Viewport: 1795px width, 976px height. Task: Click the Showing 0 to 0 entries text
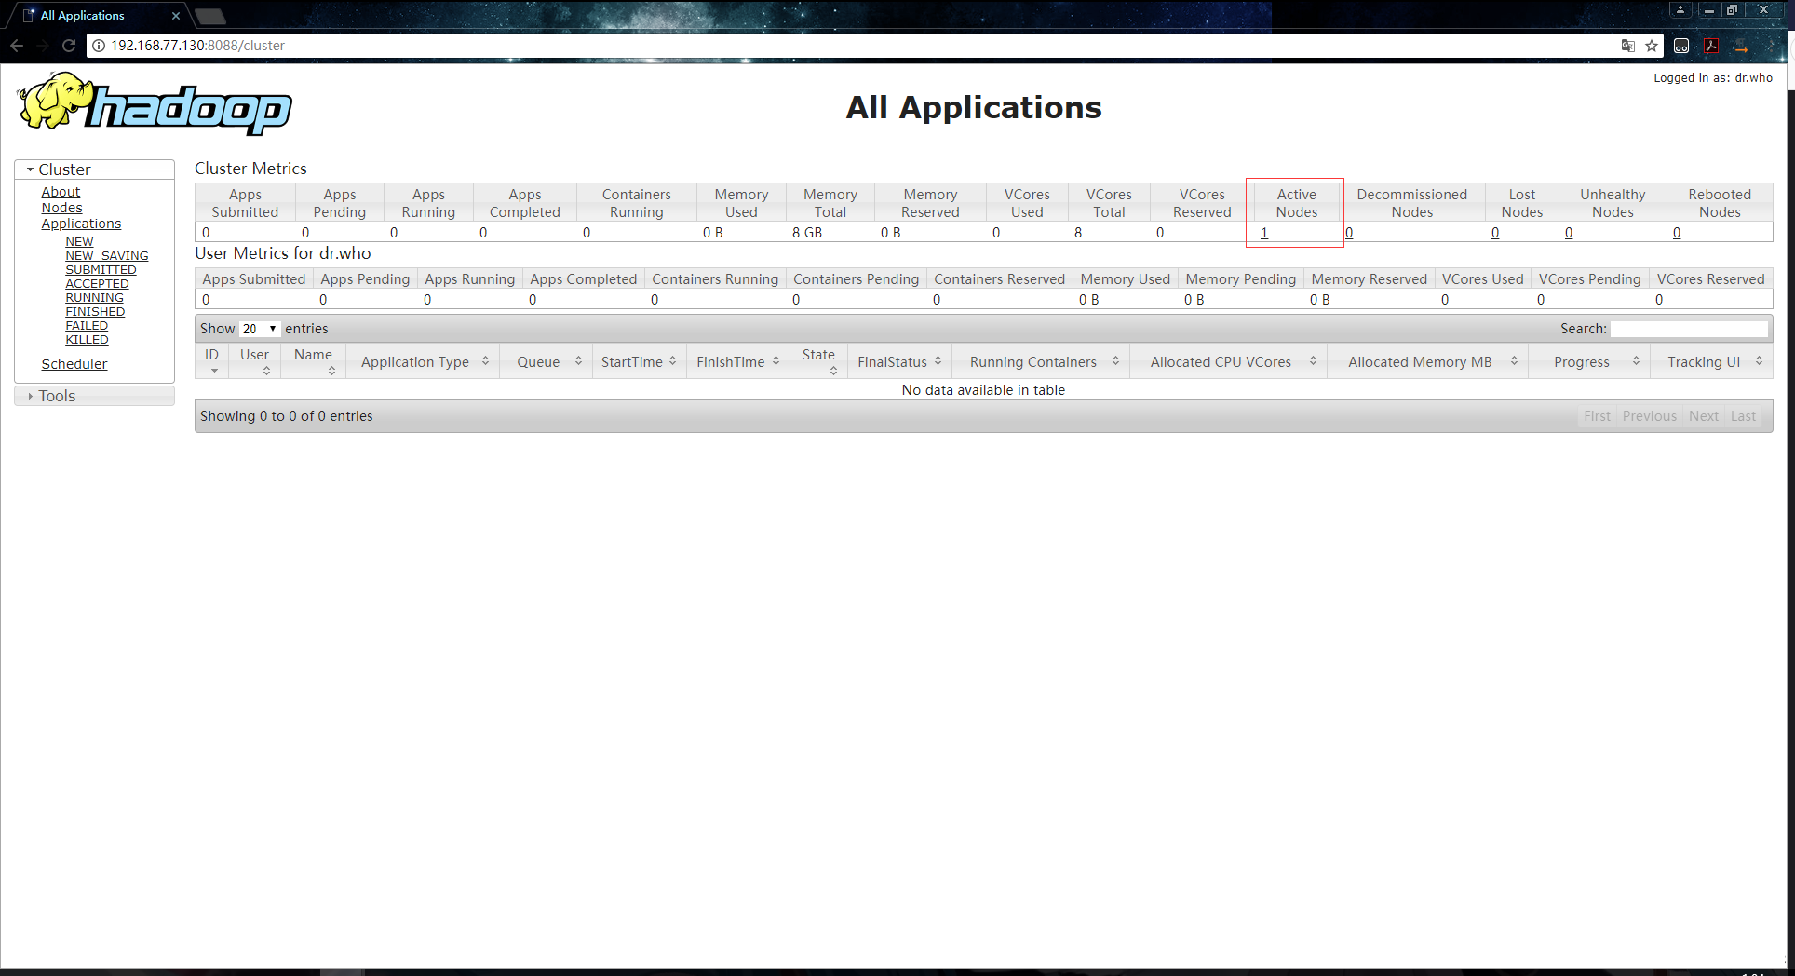[286, 416]
